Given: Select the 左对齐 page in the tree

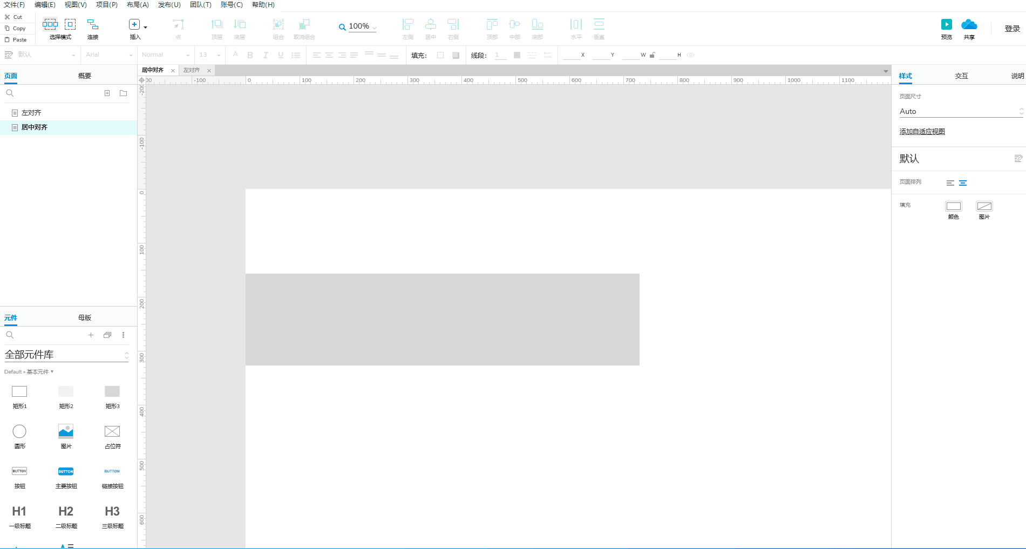Looking at the screenshot, I should pos(31,113).
